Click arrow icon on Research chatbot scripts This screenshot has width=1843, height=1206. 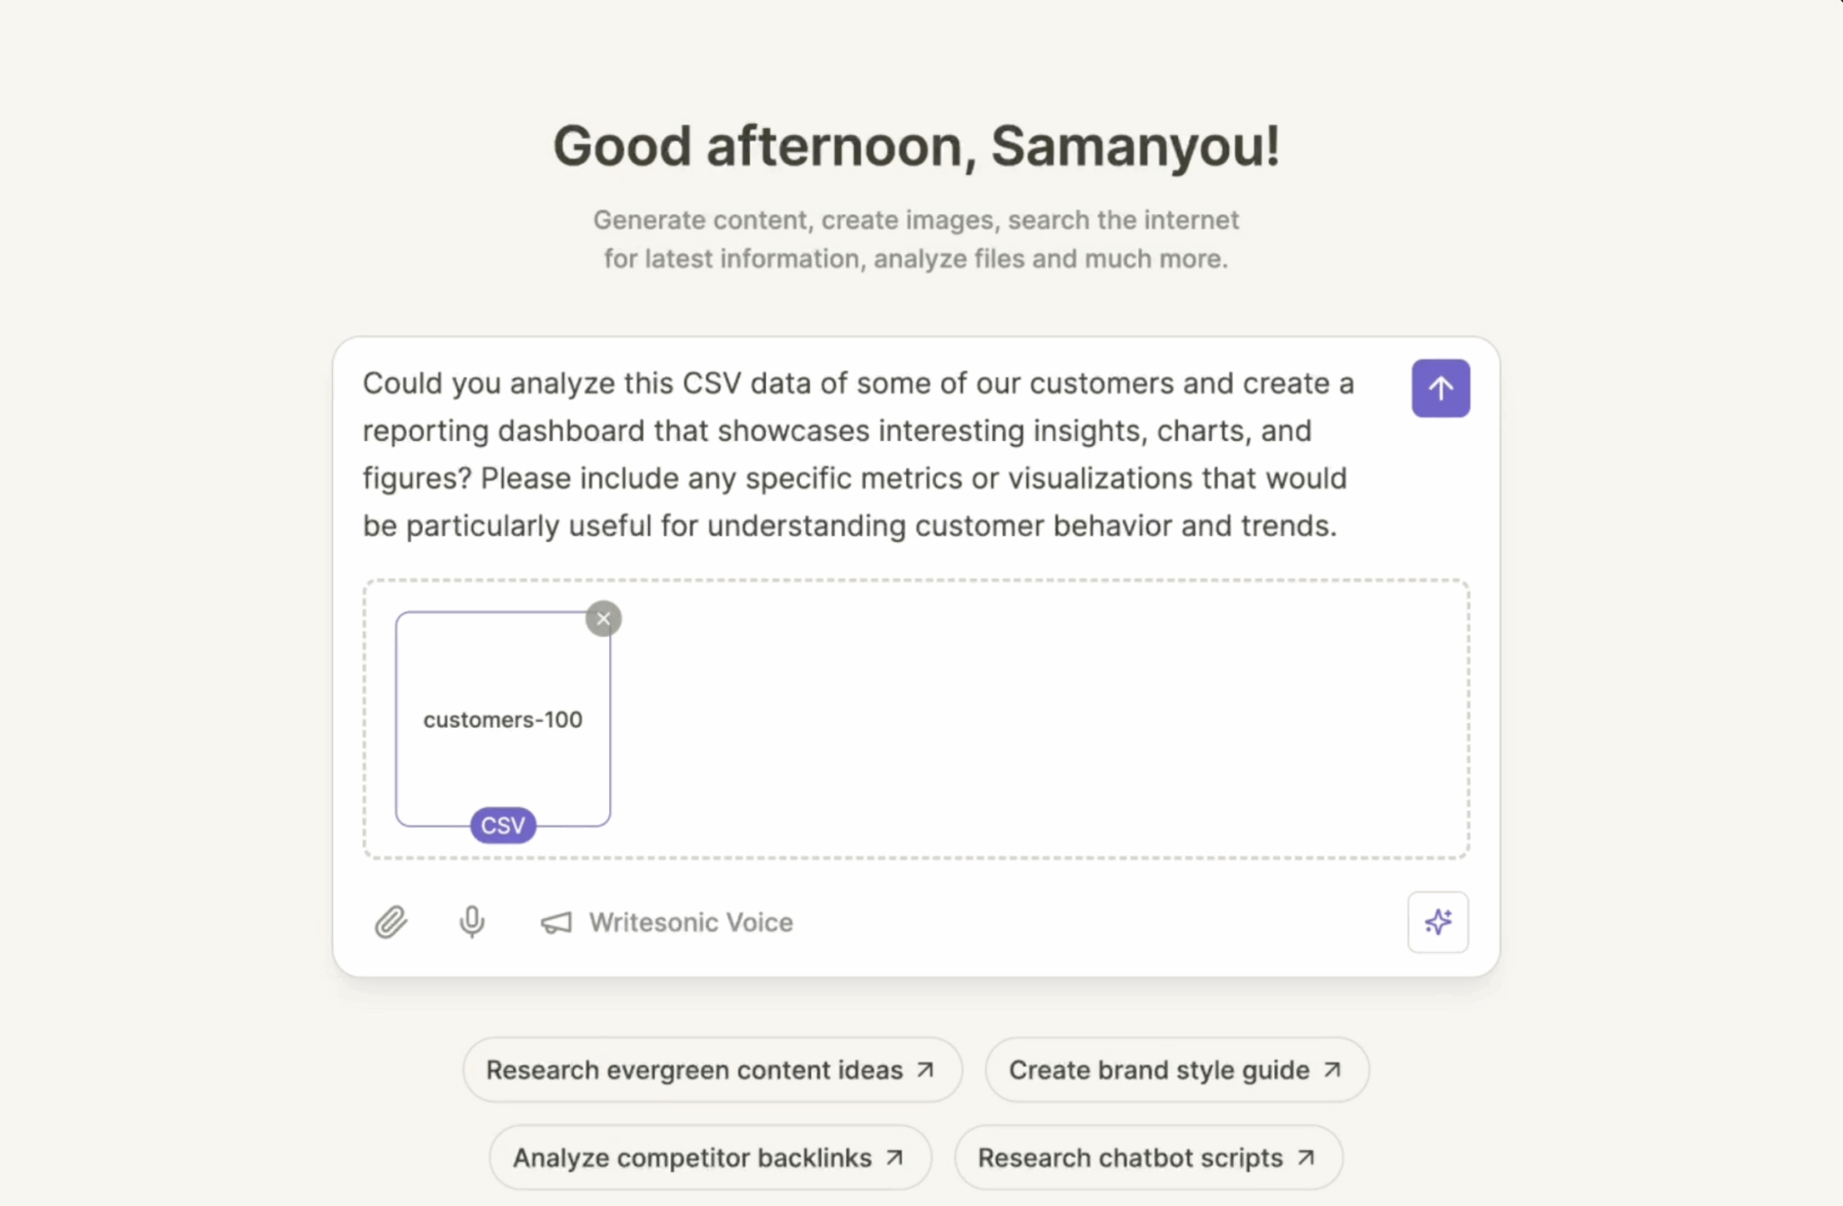click(1306, 1158)
